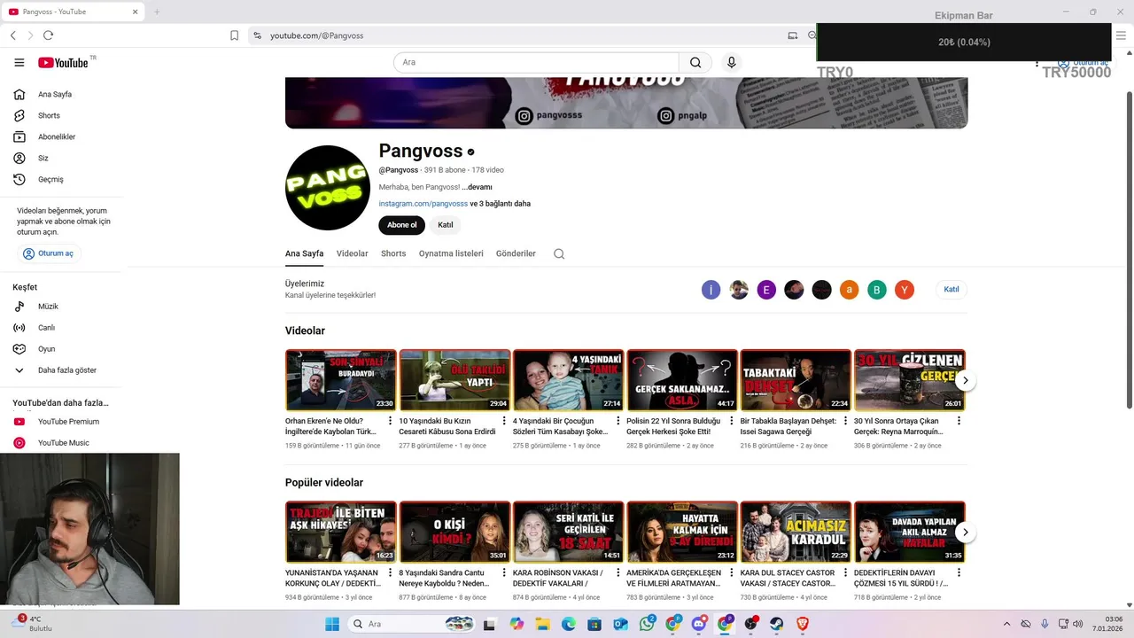Image resolution: width=1134 pixels, height=638 pixels.
Task: Click the channel search magnifier icon
Action: pos(559,253)
